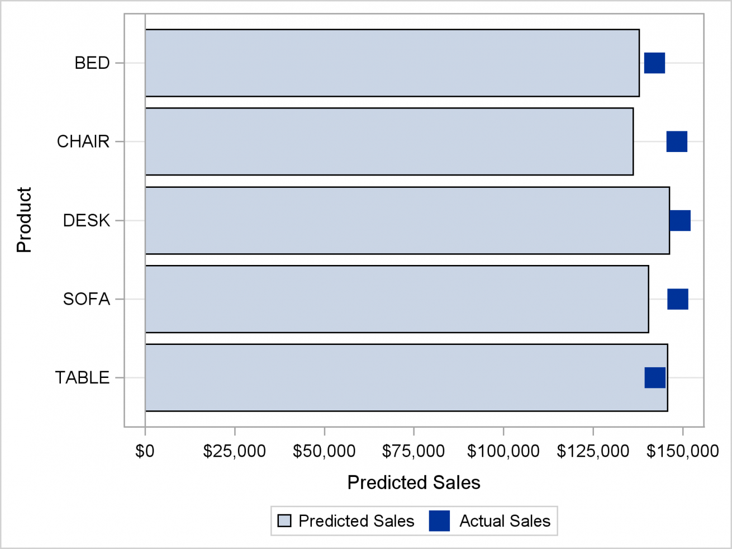732x549 pixels.
Task: Click the $75,000 axis tick label
Action: tap(413, 451)
